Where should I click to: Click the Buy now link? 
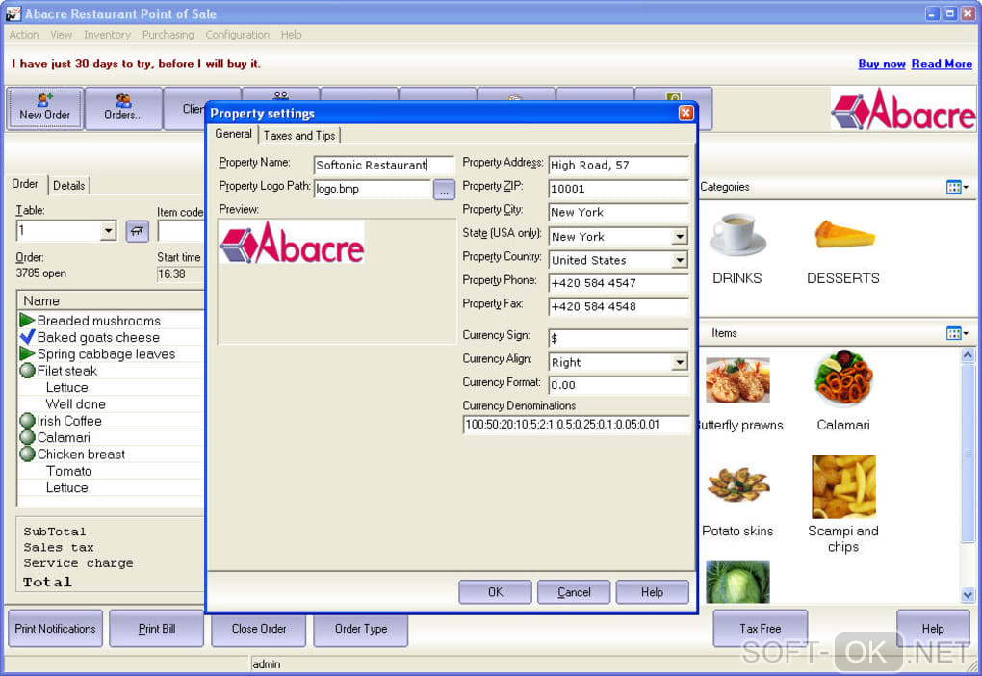[882, 64]
